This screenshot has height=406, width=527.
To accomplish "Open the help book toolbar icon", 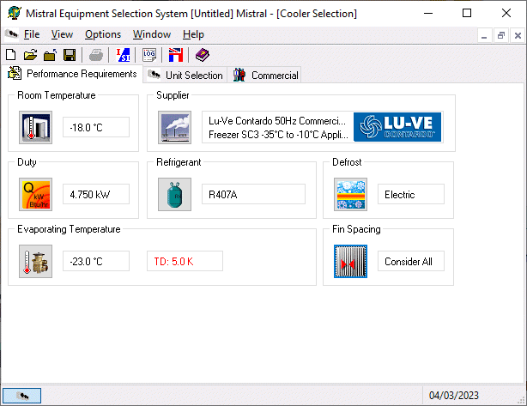I will click(x=202, y=55).
